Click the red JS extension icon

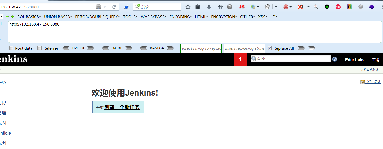pyautogui.click(x=242, y=7)
